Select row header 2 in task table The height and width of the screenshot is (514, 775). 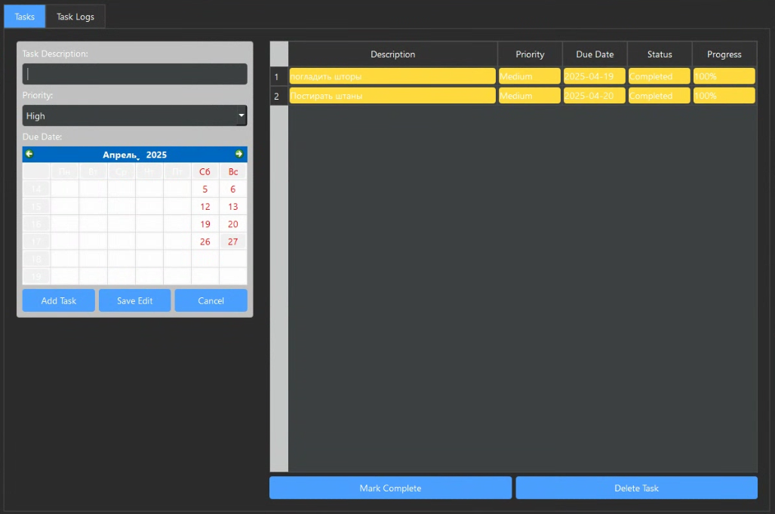(279, 96)
